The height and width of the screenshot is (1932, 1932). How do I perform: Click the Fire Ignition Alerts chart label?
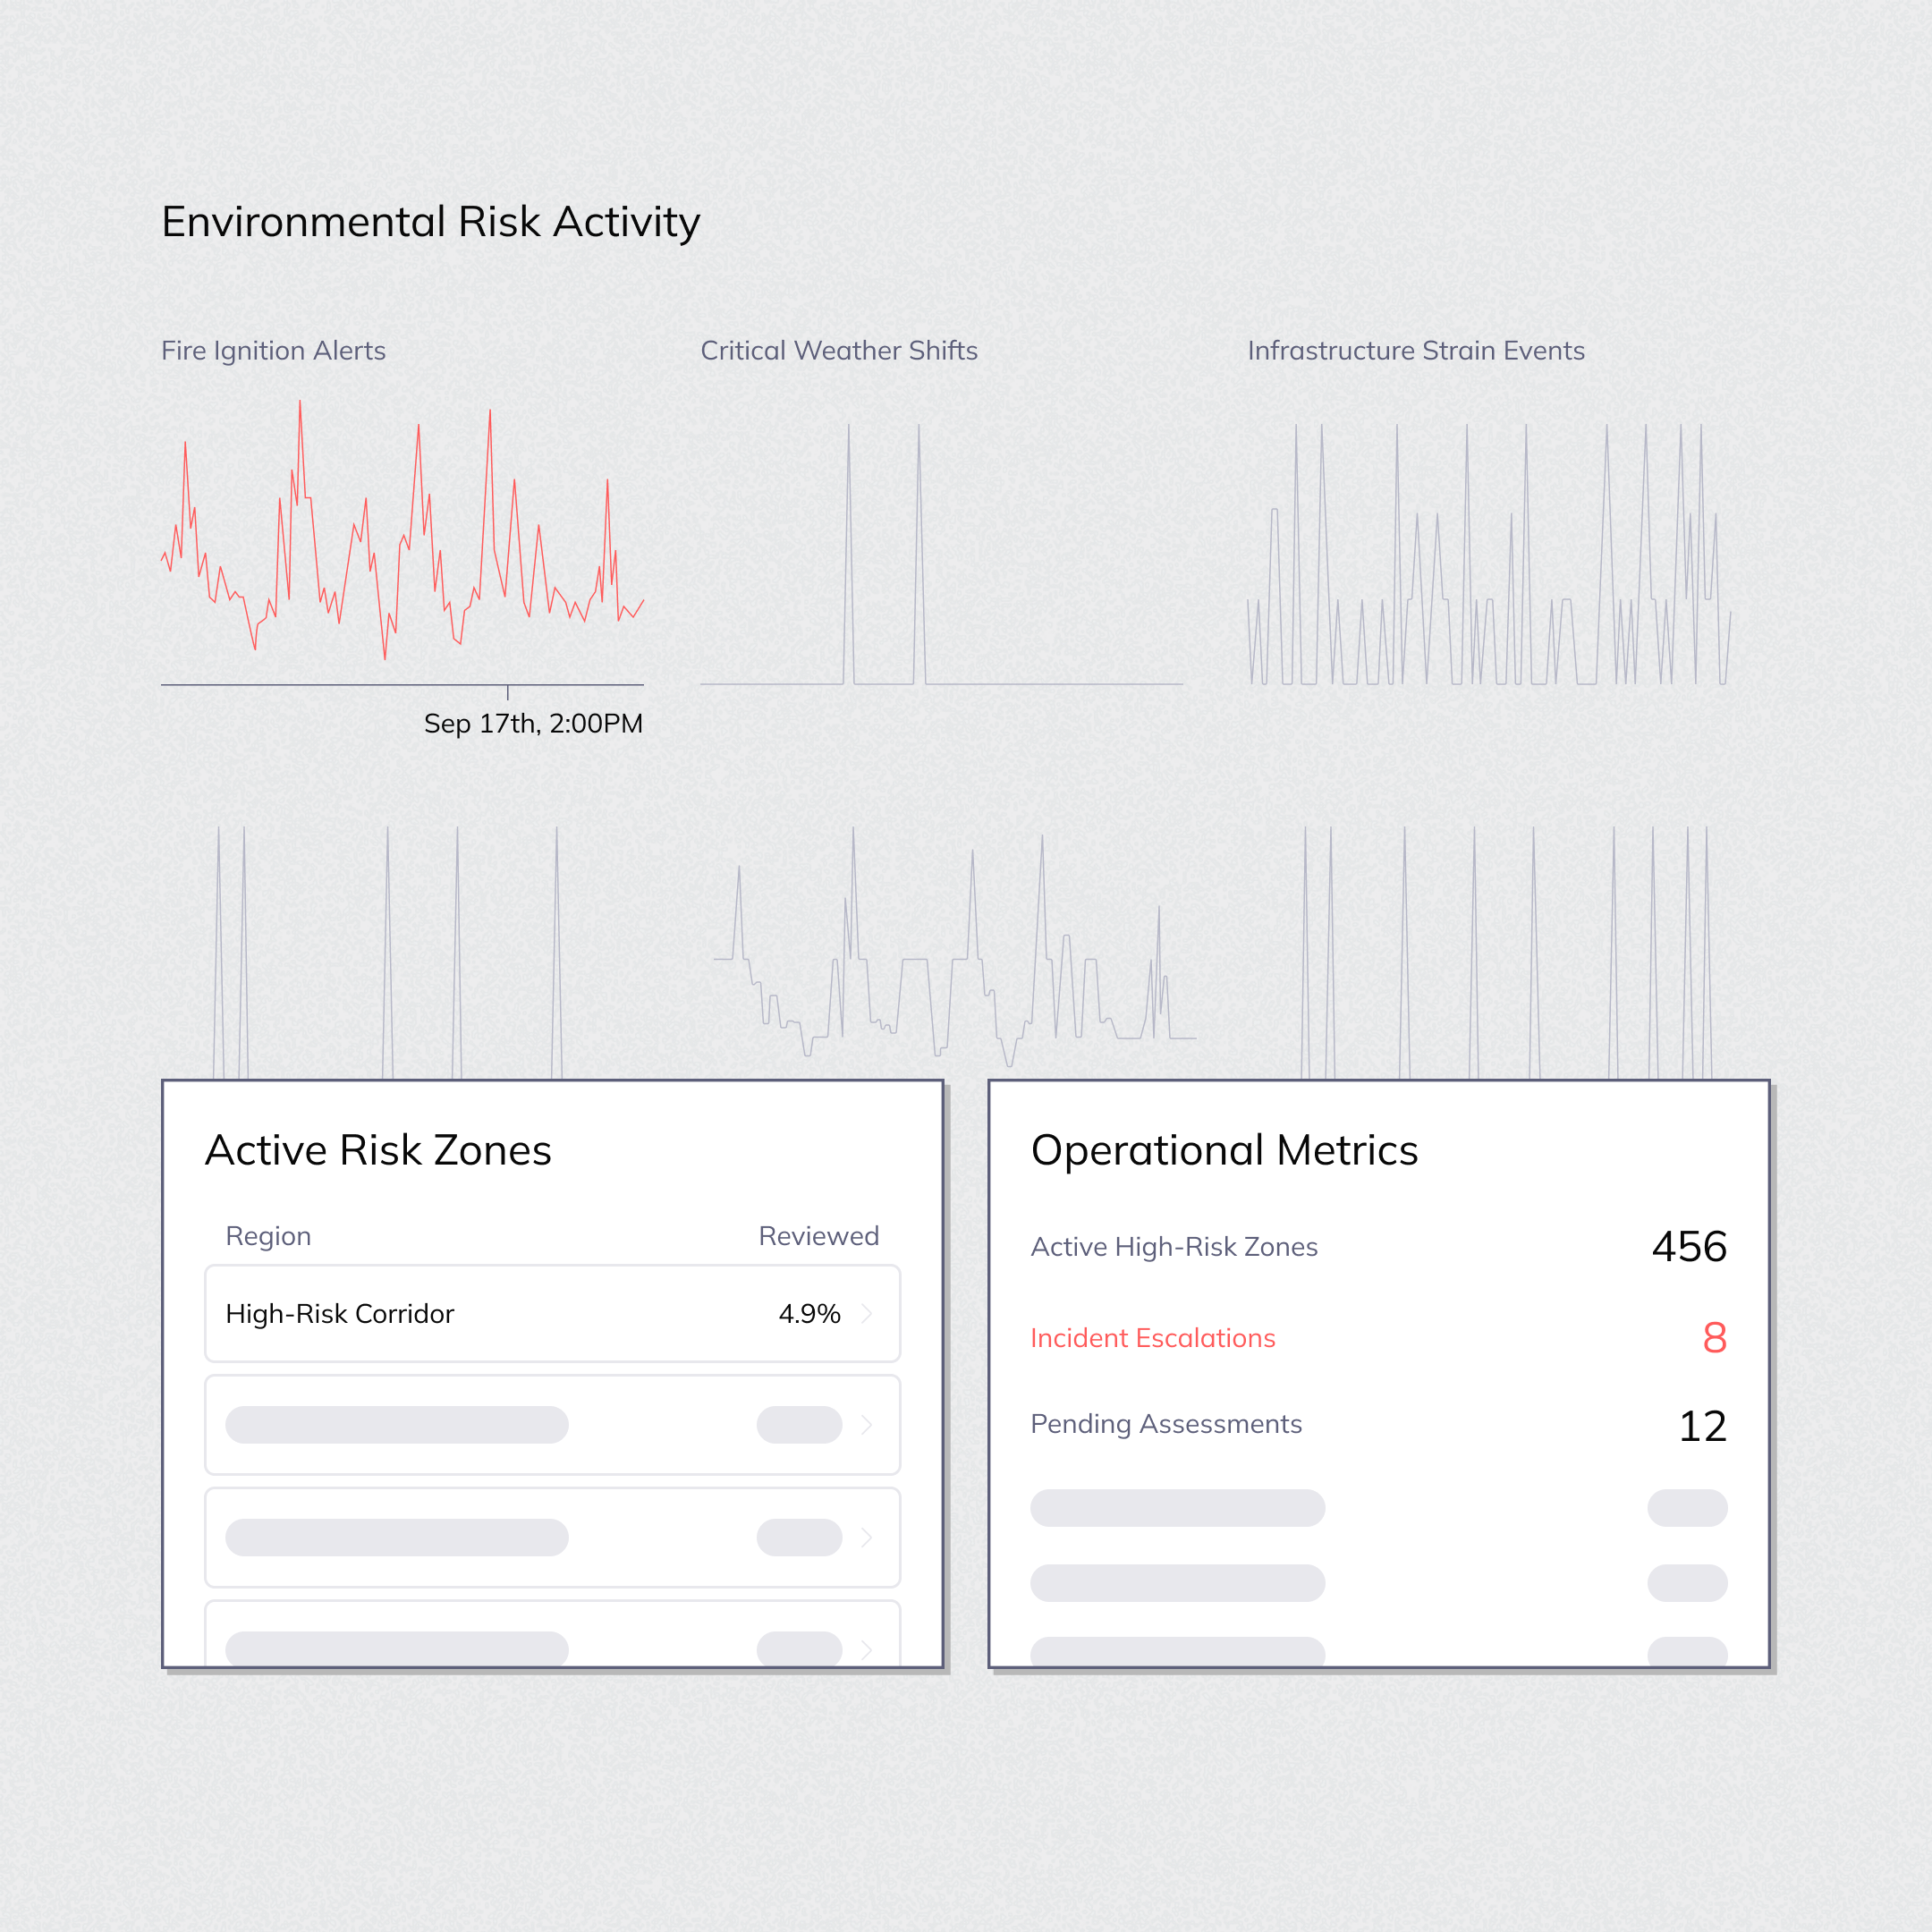click(x=273, y=351)
